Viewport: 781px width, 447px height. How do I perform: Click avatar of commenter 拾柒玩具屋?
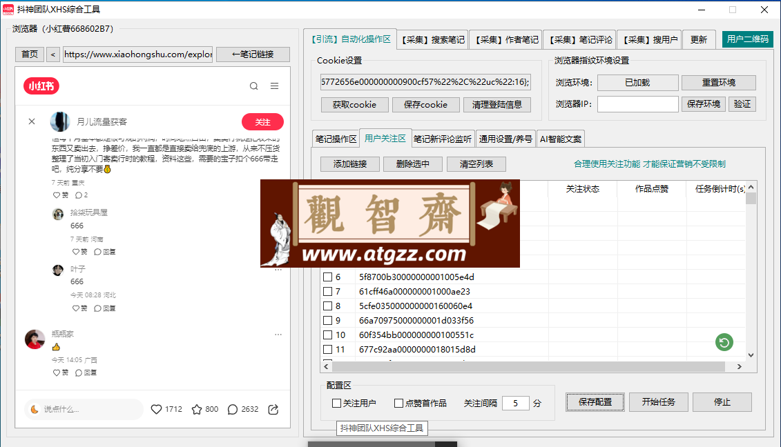(58, 214)
